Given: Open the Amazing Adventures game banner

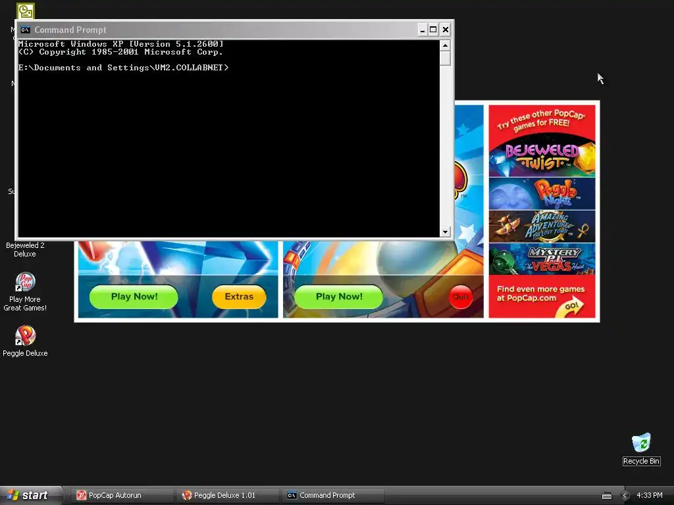Looking at the screenshot, I should point(542,226).
